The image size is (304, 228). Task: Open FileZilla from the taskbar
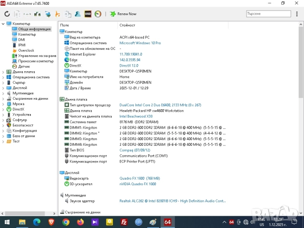(x=124, y=222)
